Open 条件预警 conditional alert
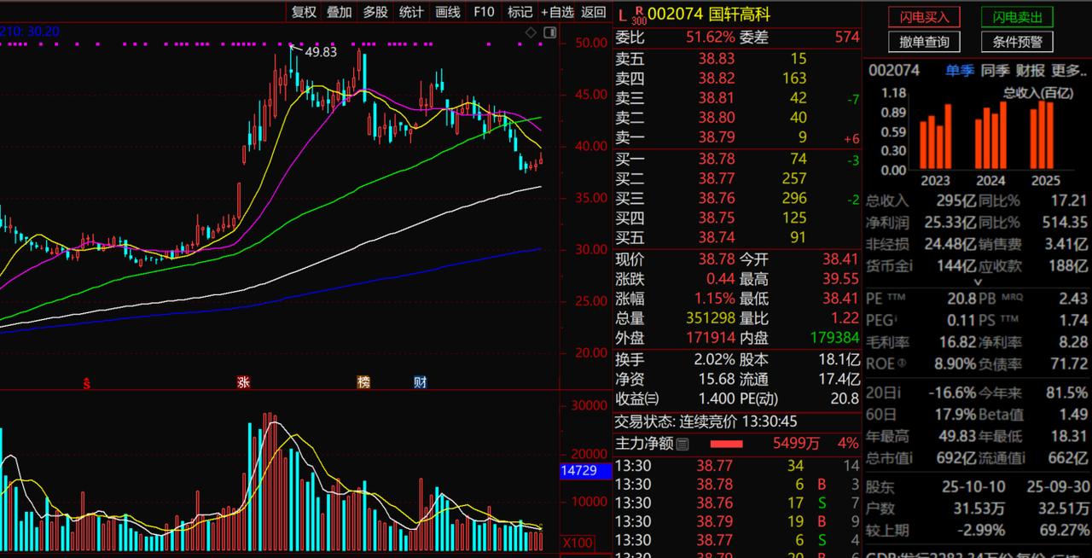The height and width of the screenshot is (558, 1092). click(x=1017, y=42)
